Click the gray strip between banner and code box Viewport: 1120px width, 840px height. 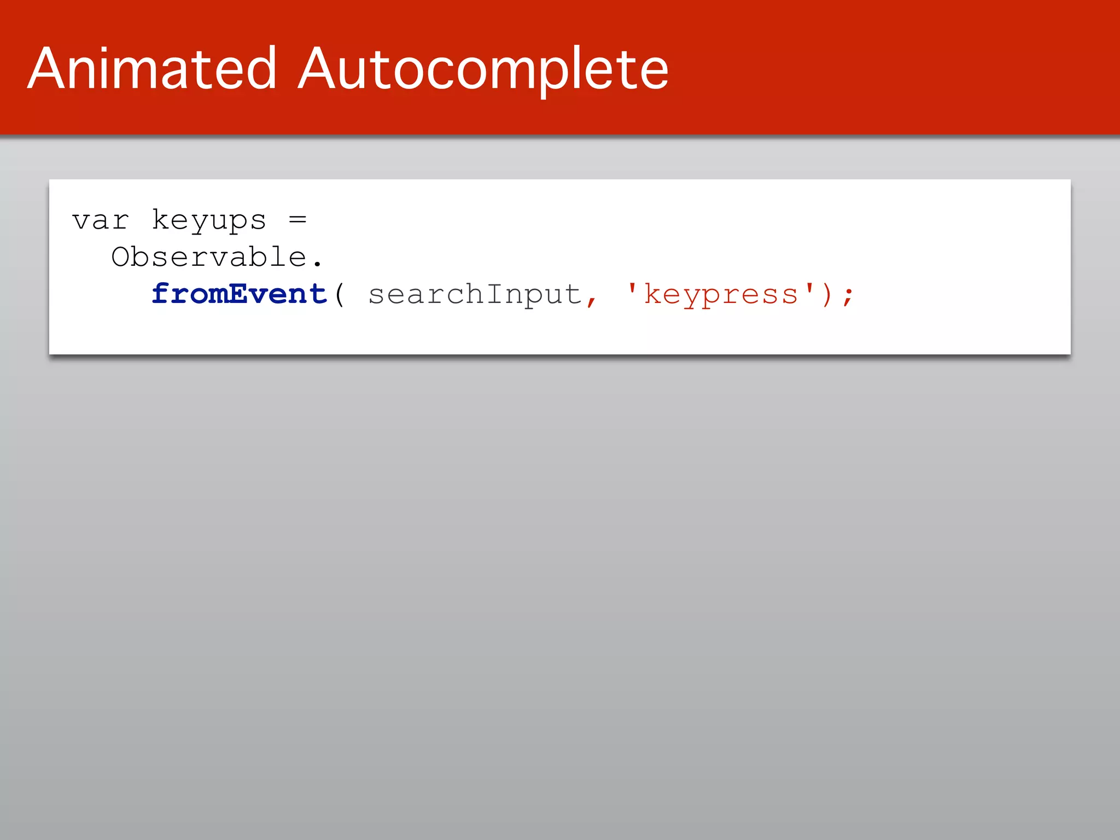tap(560, 159)
